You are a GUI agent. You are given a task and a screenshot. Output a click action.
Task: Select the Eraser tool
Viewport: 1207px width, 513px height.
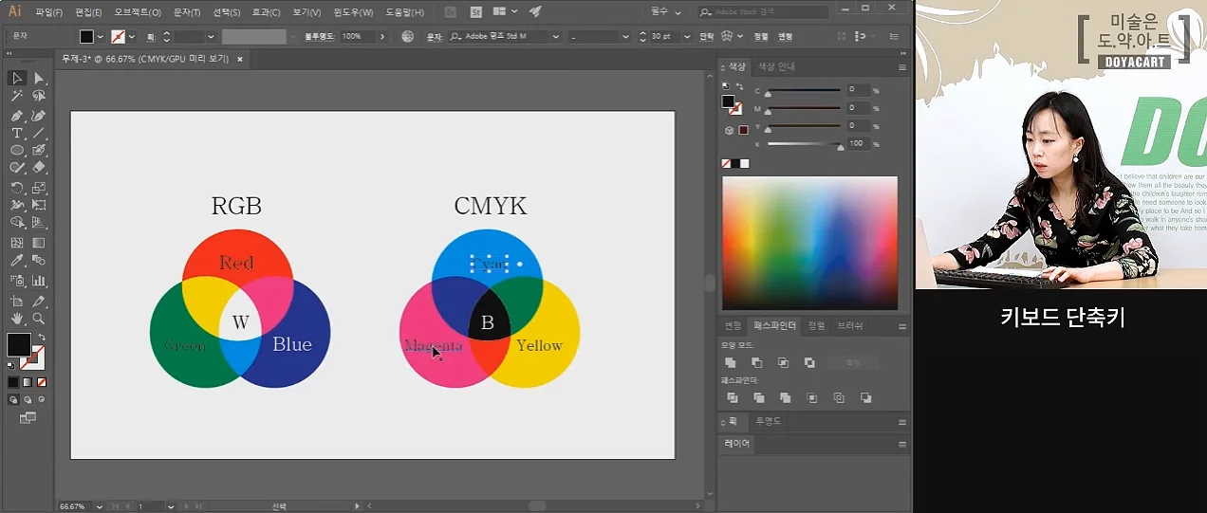[x=39, y=168]
